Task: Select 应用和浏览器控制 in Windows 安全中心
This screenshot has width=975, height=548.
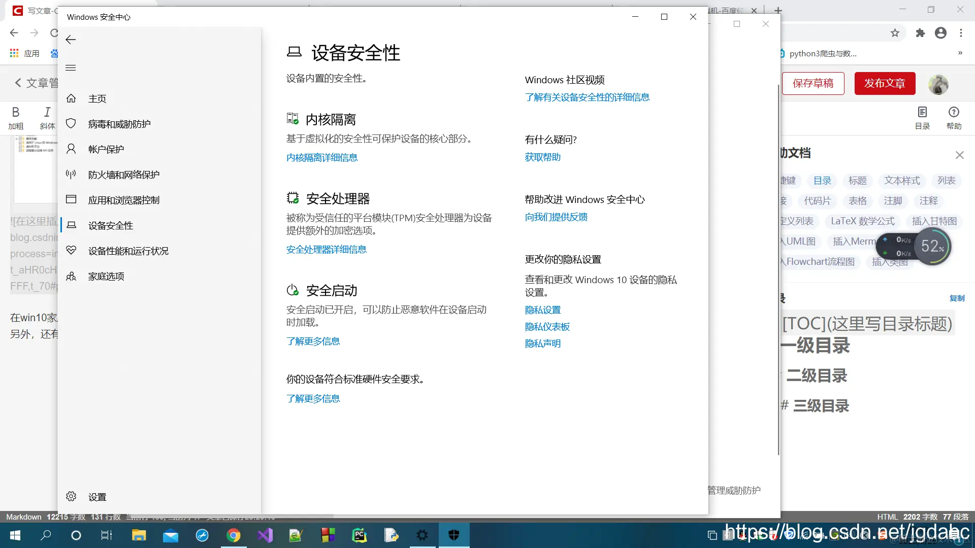Action: coord(123,199)
